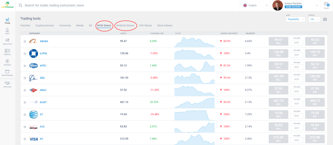Image resolution: width=333 pixels, height=145 pixels.
Task: Switch to grid view layout icon
Action: 325,19
